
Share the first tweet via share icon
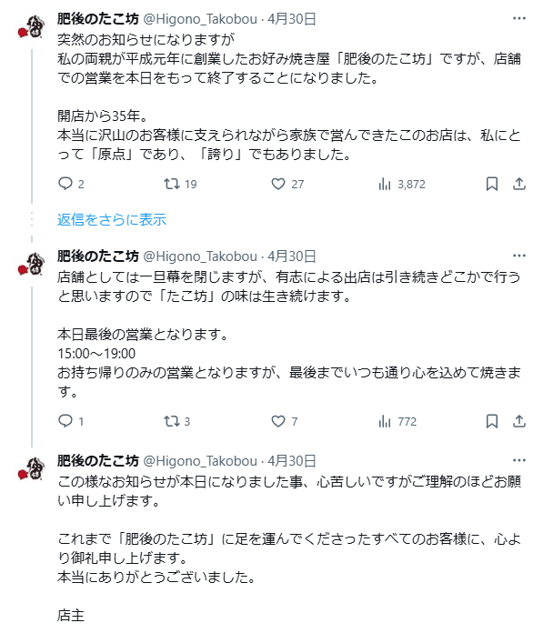519,184
